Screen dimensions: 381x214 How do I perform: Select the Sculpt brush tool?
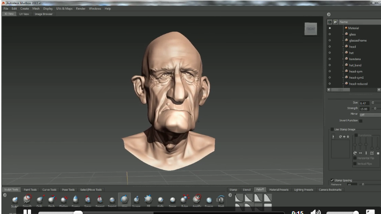(15, 199)
